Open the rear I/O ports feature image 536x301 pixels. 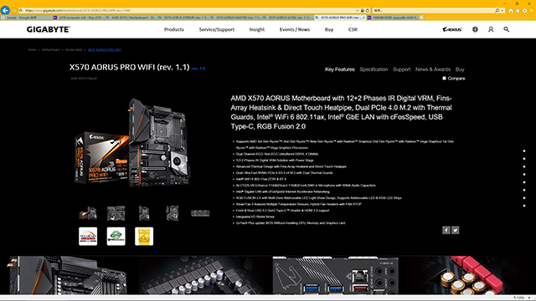pyautogui.click(x=335, y=275)
